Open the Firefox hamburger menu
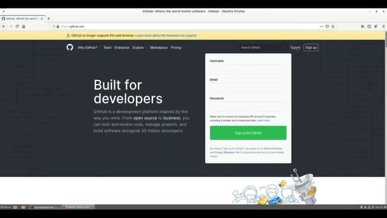 point(383,27)
